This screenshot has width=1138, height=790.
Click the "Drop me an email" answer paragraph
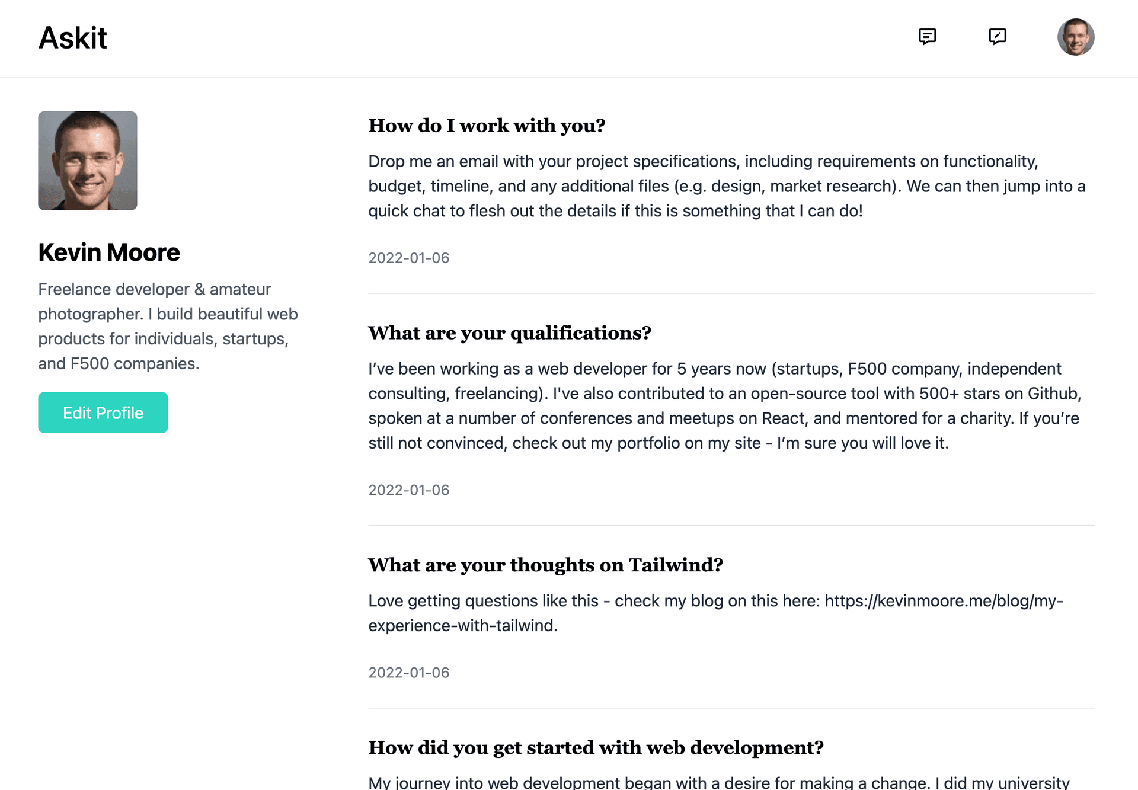pyautogui.click(x=727, y=186)
